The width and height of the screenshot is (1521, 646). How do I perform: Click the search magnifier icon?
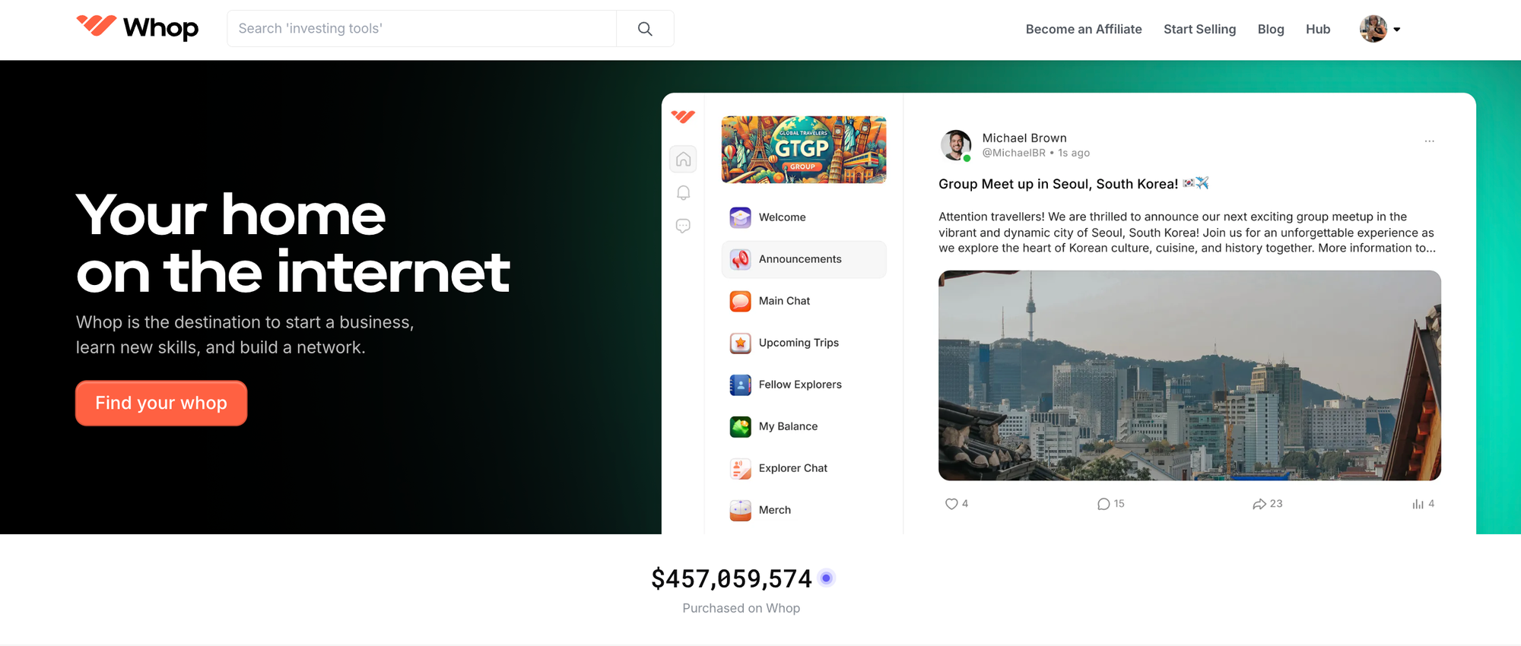coord(645,29)
